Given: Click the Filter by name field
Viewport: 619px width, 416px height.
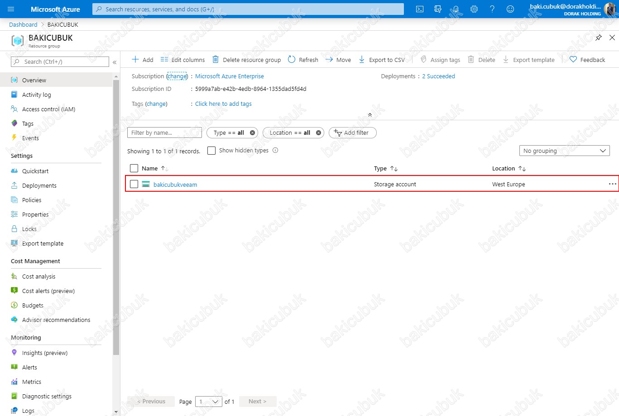Looking at the screenshot, I should (x=164, y=132).
